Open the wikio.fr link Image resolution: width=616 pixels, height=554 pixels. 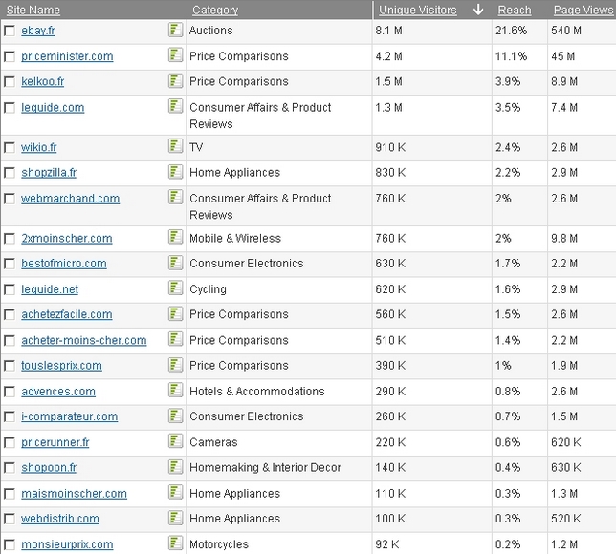pos(39,147)
